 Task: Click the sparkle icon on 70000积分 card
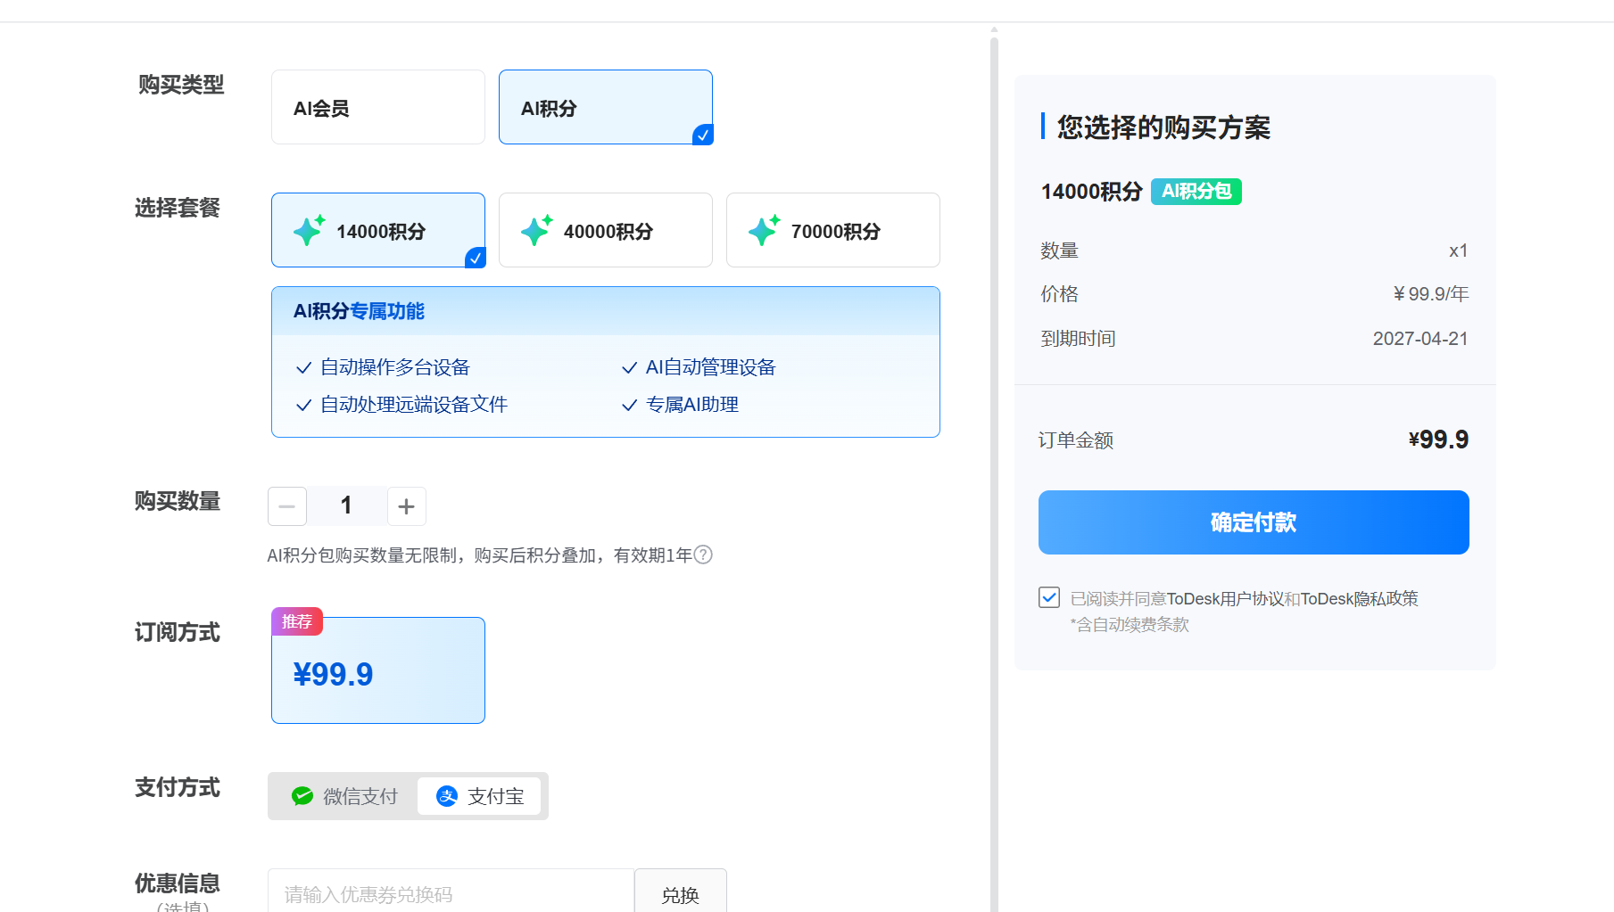765,230
